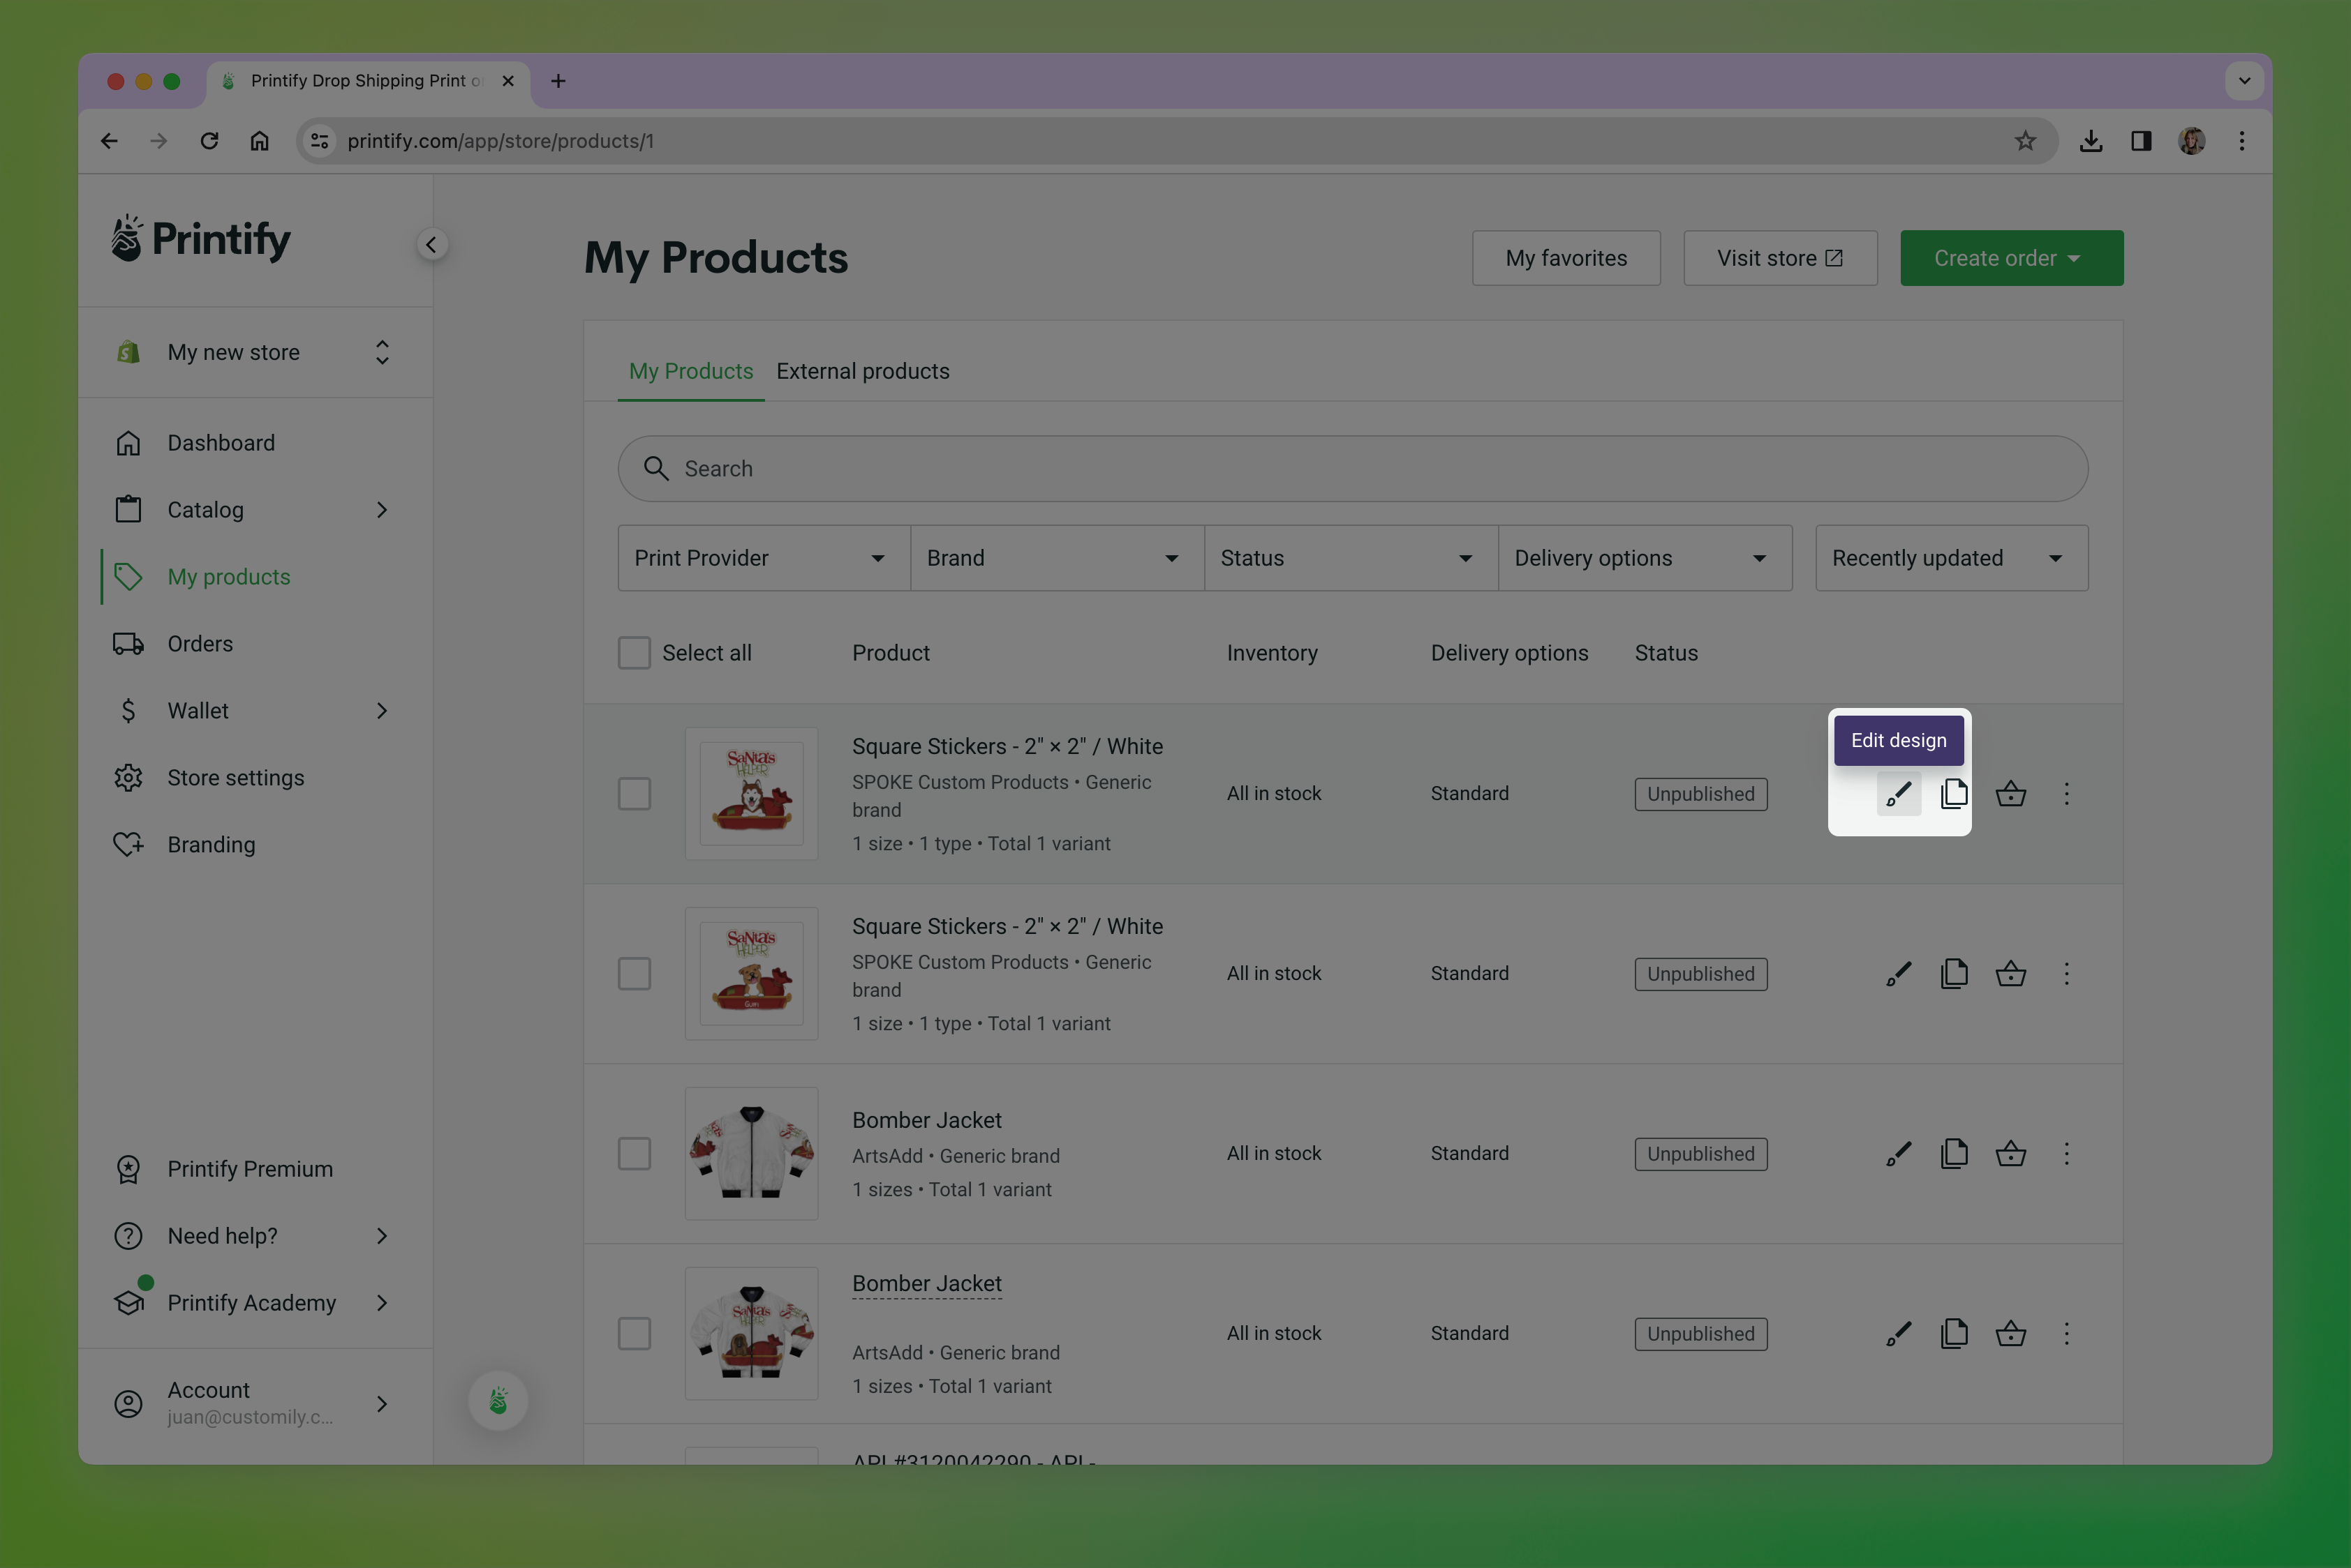The height and width of the screenshot is (1568, 2351).
Task: Open Catalog in sidebar menu
Action: (x=205, y=510)
